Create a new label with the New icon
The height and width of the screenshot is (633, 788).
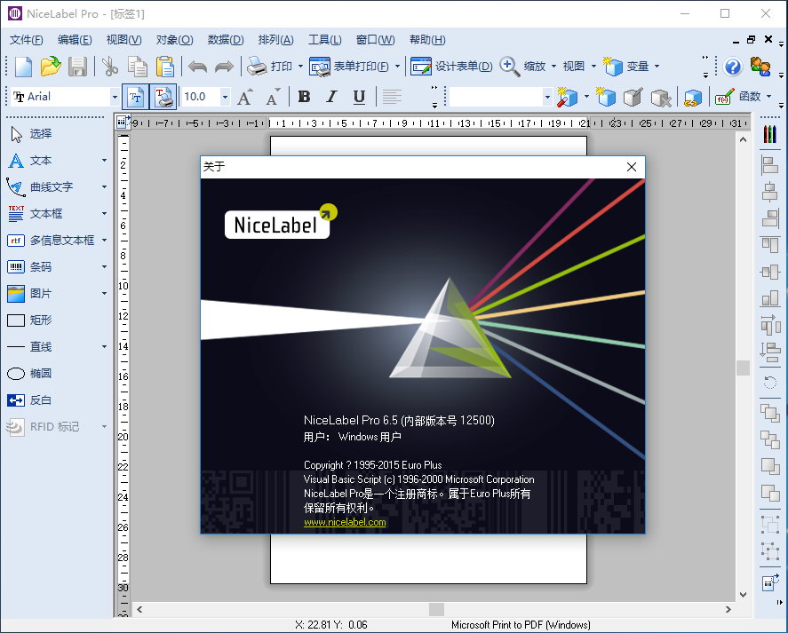point(23,67)
